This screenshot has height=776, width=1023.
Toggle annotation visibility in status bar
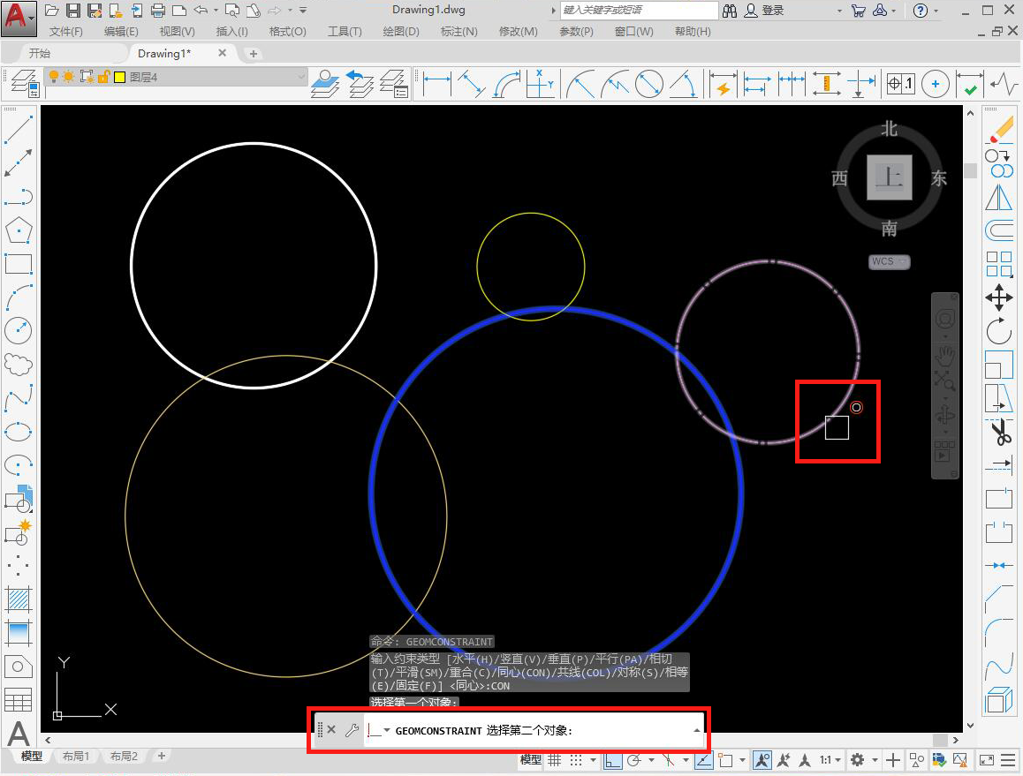tap(762, 760)
